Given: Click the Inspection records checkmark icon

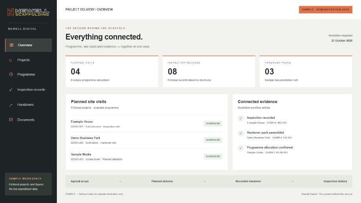Looking at the screenshot, I should coord(11,89).
